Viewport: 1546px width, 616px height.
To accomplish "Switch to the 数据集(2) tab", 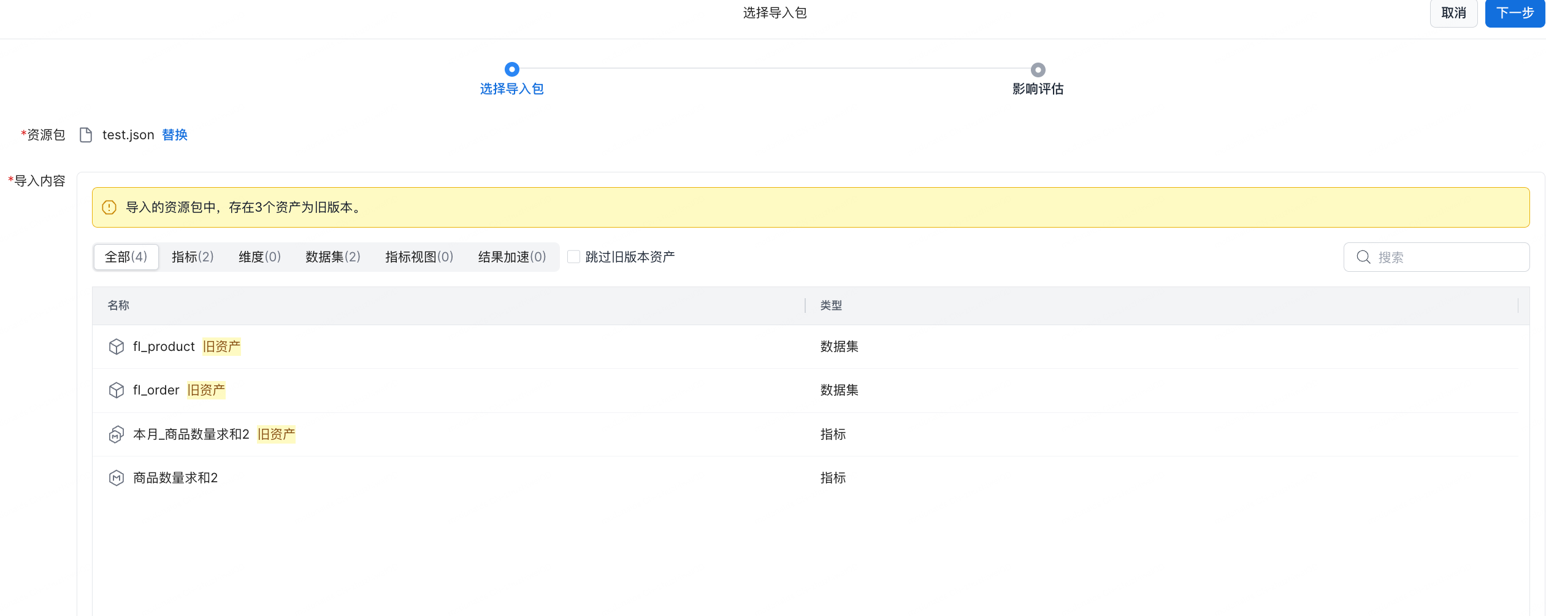I will [332, 257].
